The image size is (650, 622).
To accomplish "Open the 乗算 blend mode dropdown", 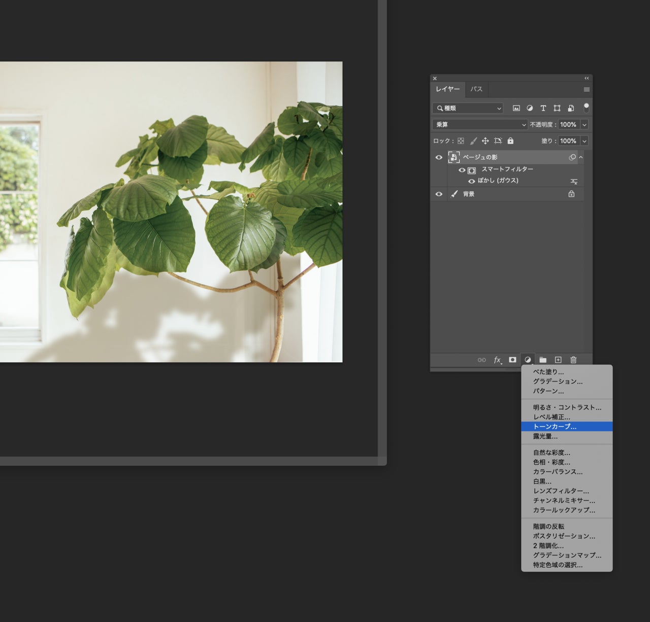I will coord(479,124).
